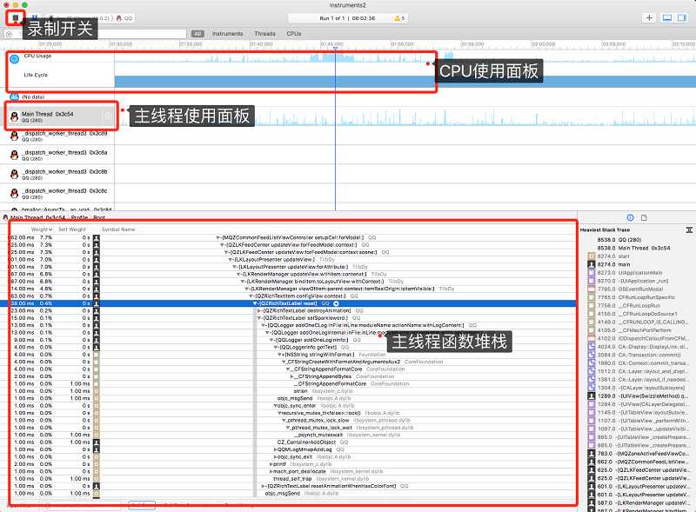This screenshot has height=512, width=696.
Task: Collapse the QQLogger addOneLogInfo: row
Action: click(x=271, y=340)
